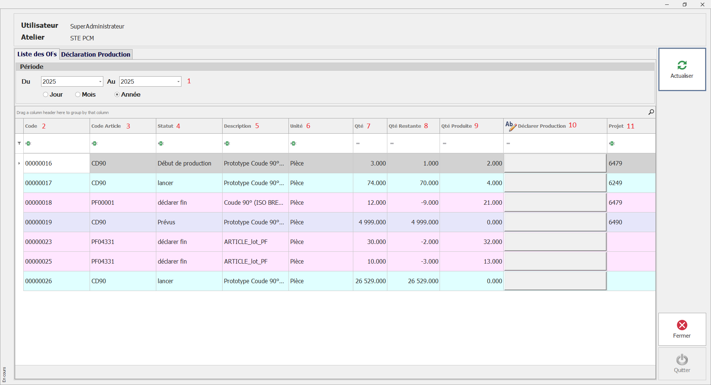Click the Quitter power icon
This screenshot has height=385, width=711.
(682, 359)
